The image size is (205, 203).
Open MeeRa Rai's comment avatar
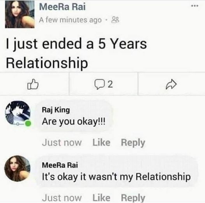17,168
